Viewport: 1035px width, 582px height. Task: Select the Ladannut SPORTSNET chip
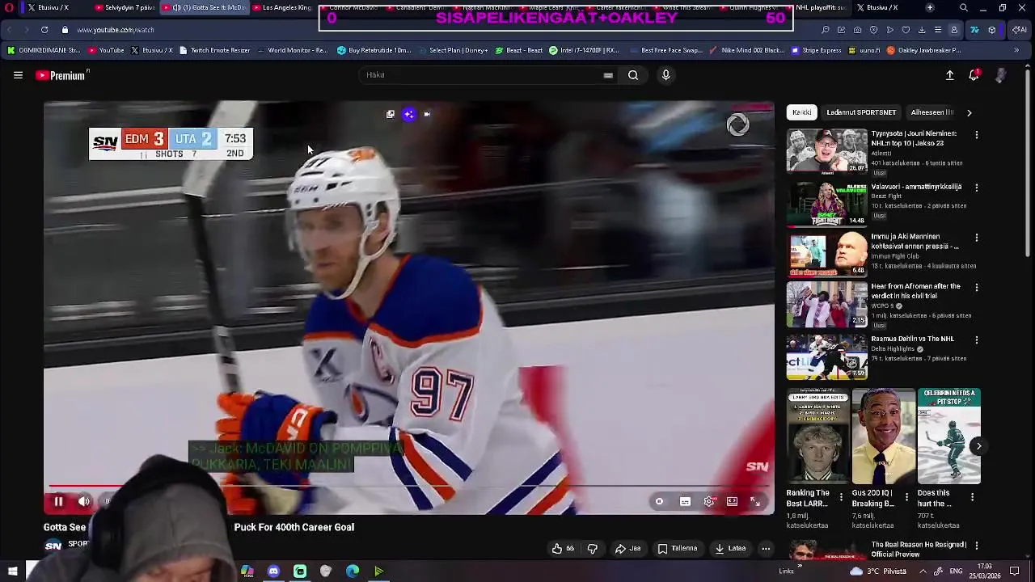(x=861, y=112)
